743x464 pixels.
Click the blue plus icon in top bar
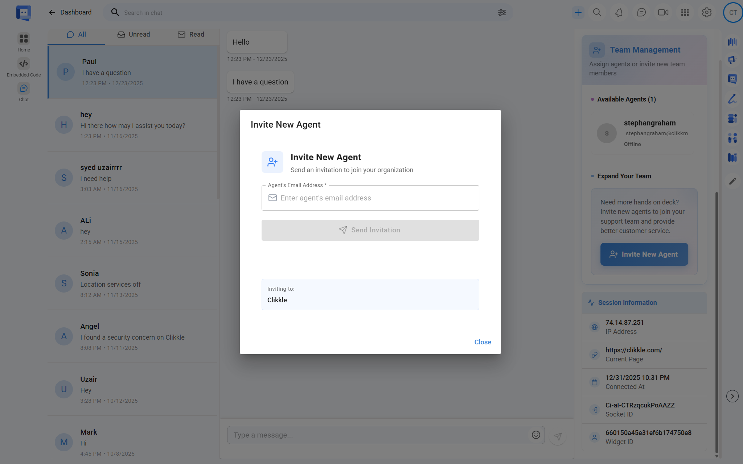pyautogui.click(x=578, y=13)
